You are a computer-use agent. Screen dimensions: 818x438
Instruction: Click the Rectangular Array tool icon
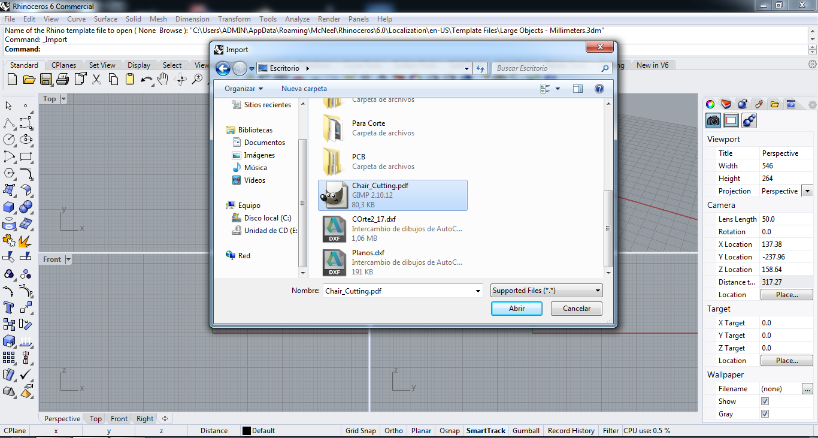click(9, 358)
